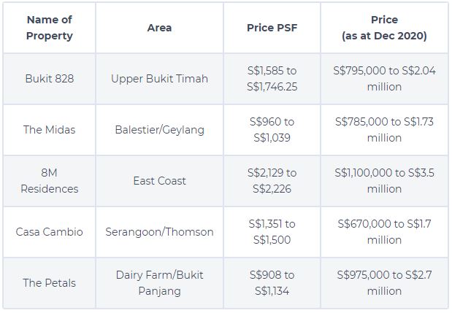Select the Area column header

(159, 28)
